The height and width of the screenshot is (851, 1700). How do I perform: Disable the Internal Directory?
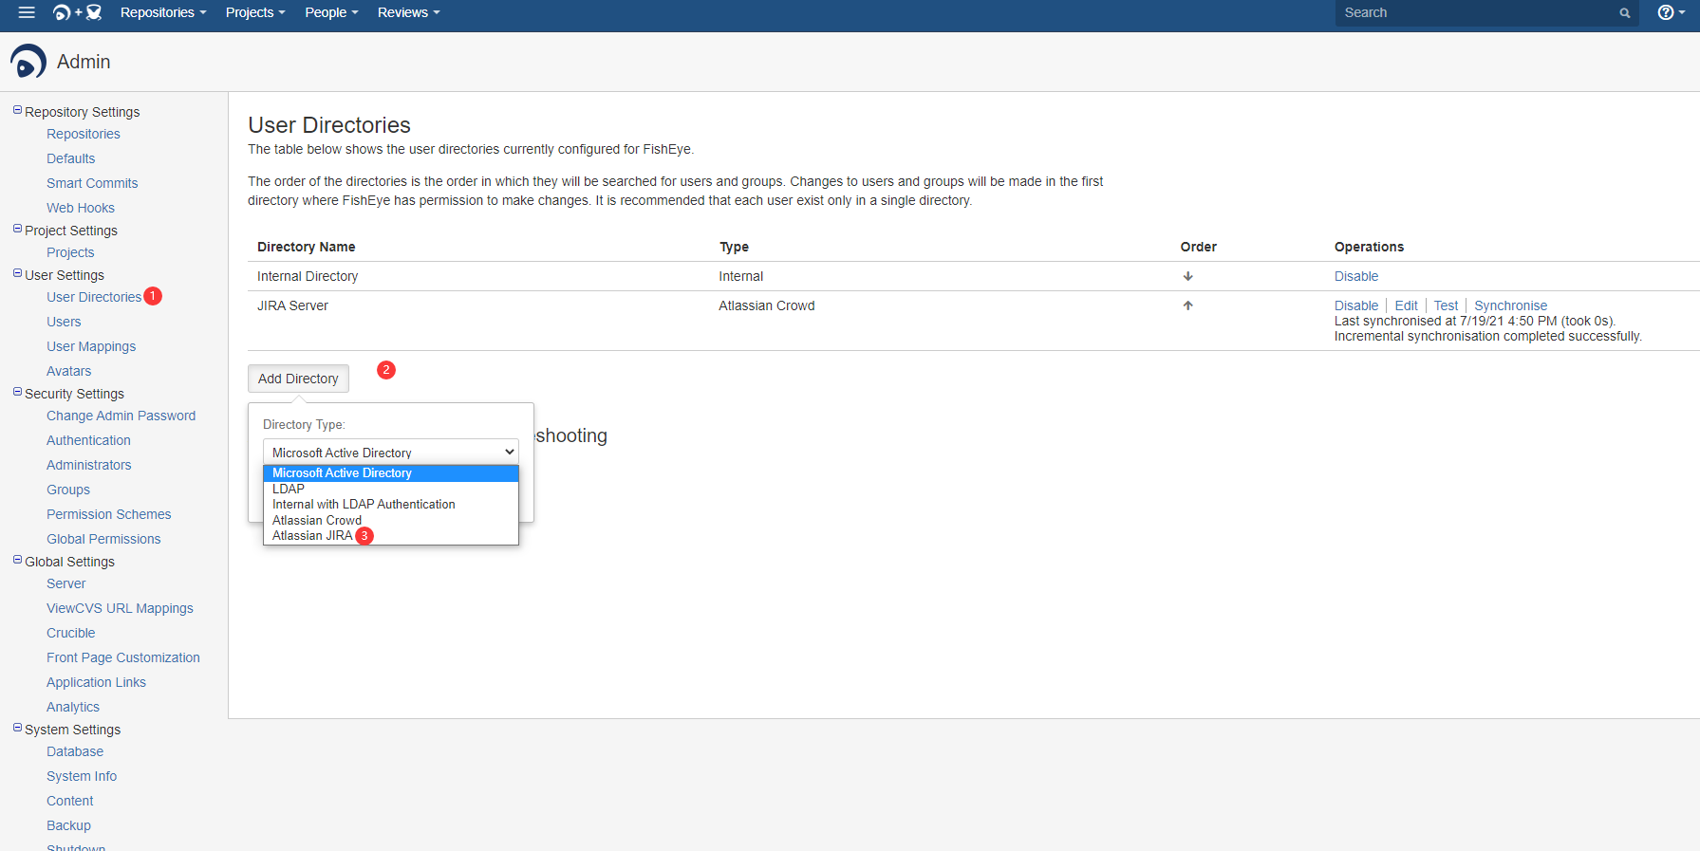[1355, 276]
